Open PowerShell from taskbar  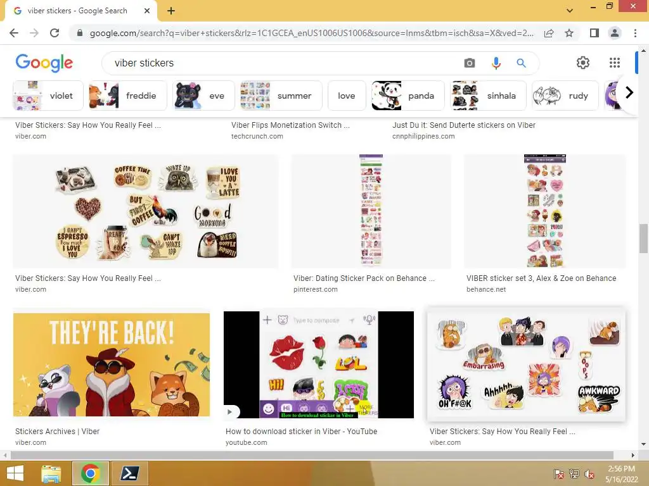pyautogui.click(x=129, y=473)
